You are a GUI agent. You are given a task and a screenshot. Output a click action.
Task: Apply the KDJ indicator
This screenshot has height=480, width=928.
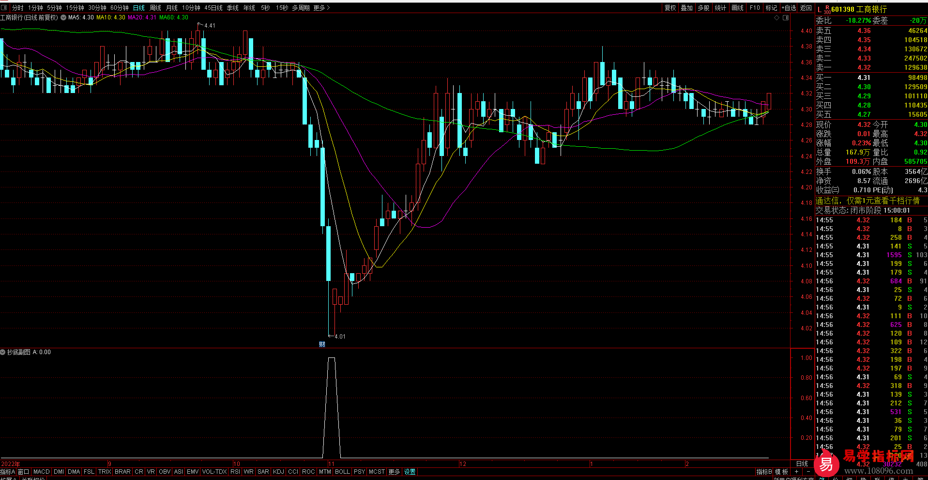(278, 471)
